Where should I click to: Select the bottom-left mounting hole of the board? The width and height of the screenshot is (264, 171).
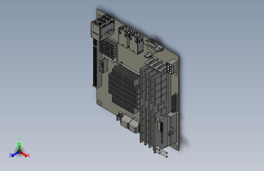click(99, 103)
